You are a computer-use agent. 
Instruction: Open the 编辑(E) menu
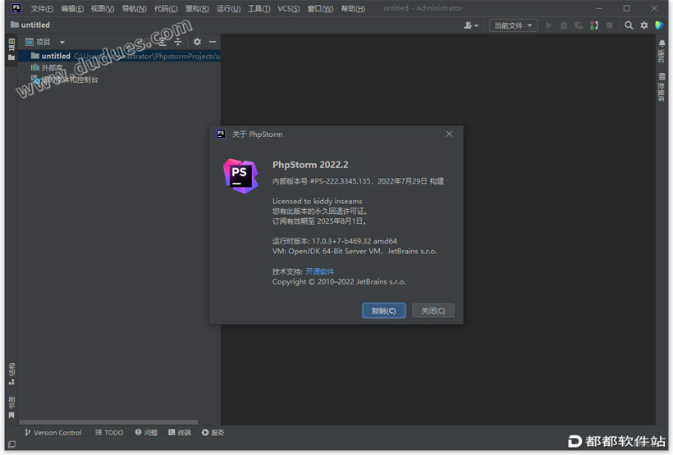click(x=72, y=8)
